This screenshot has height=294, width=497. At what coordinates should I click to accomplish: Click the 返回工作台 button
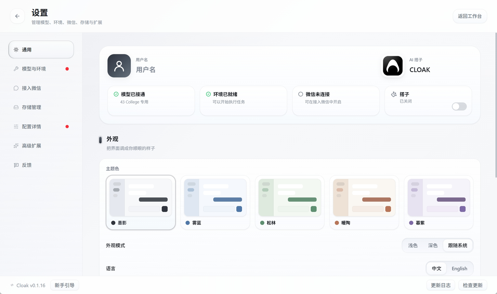(470, 16)
